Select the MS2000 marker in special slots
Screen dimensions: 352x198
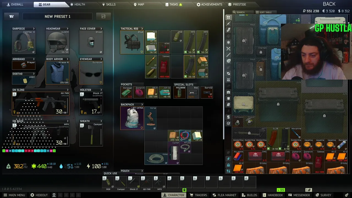coord(179,92)
